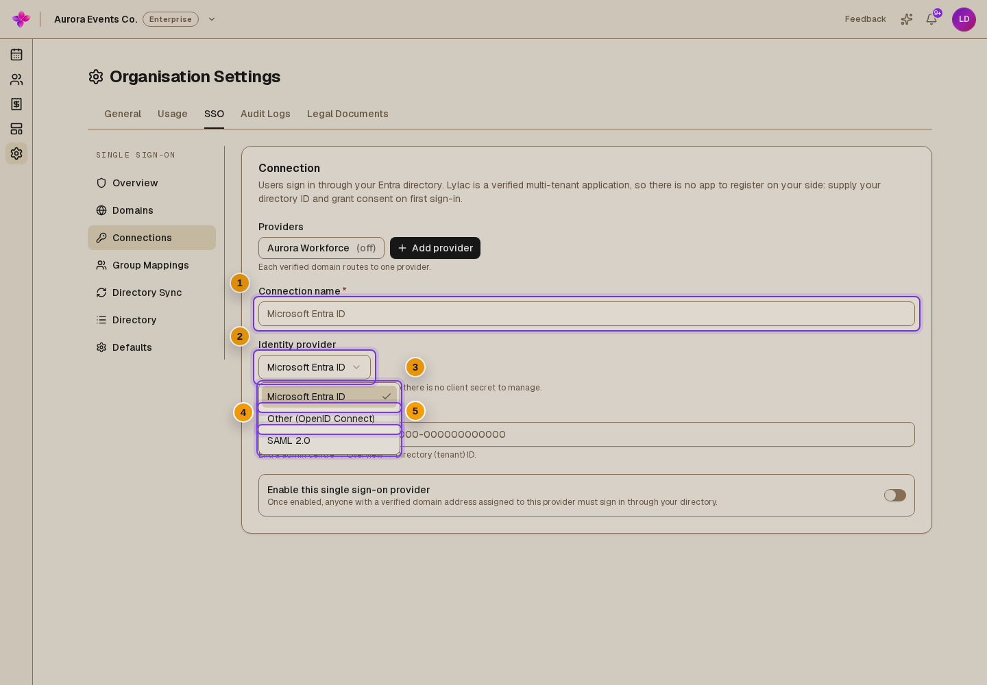
Task: Open the settings gear in the left rail
Action: click(x=16, y=153)
